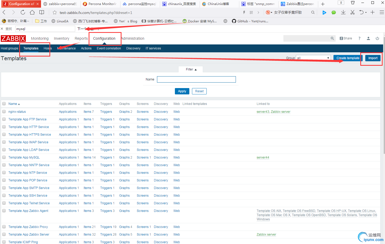Open the Template App MySQL template link
The width and height of the screenshot is (385, 244).
click(x=24, y=157)
